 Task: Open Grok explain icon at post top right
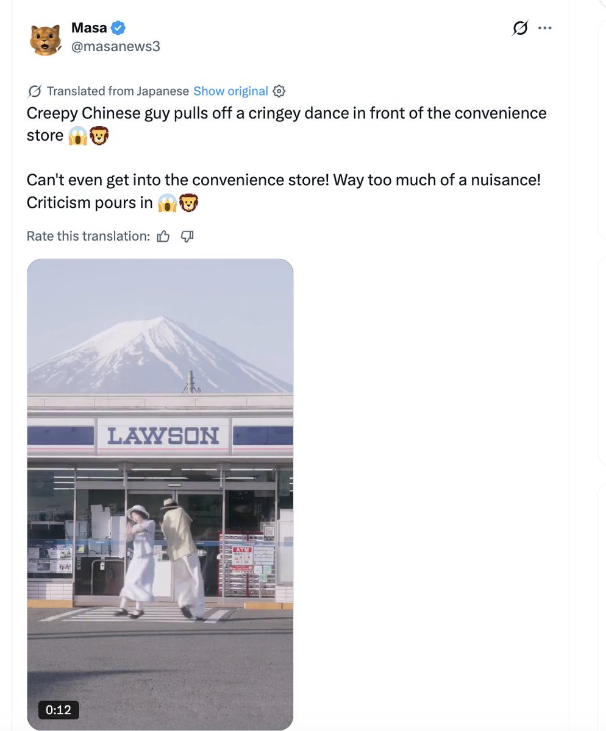pos(520,28)
